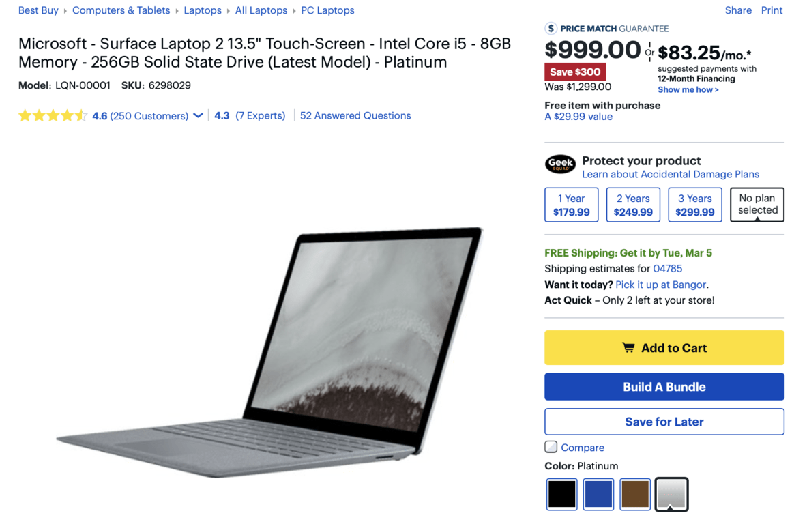Click the Geek Squad logo icon
The image size is (807, 524).
point(560,164)
